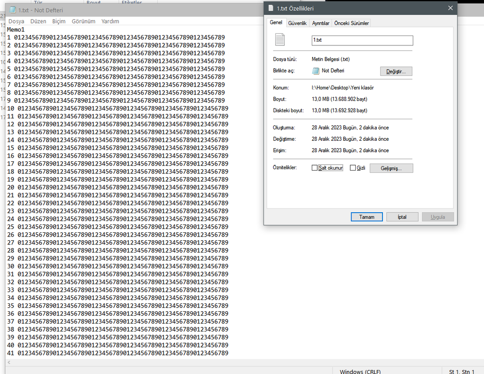Click the 1.txt Özellikleri title text
Screen dimensions: 484x374
pos(295,8)
